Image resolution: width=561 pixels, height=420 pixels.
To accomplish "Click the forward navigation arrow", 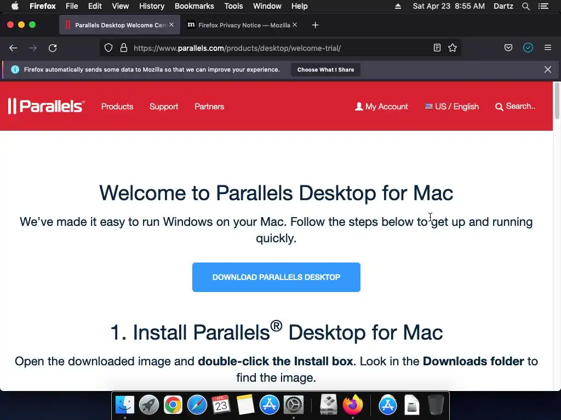I will [x=33, y=48].
